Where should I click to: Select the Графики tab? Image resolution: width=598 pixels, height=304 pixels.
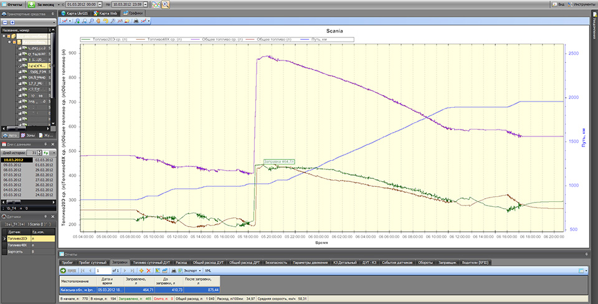(x=133, y=13)
